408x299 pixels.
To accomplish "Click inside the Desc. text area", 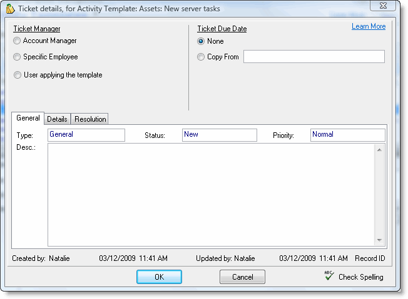I will pos(211,195).
